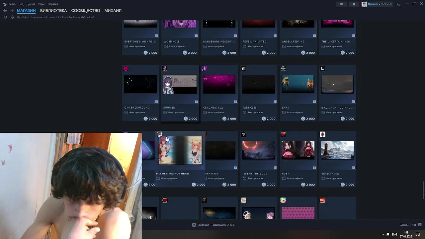Screen dimensions: 425x239
Task: Click the ANGELAREDAING title
Action: click(x=293, y=41)
